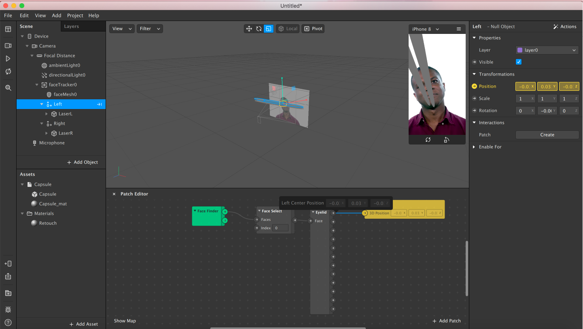Click the Index field in Face Select patch
The image size is (583, 329).
tap(280, 228)
